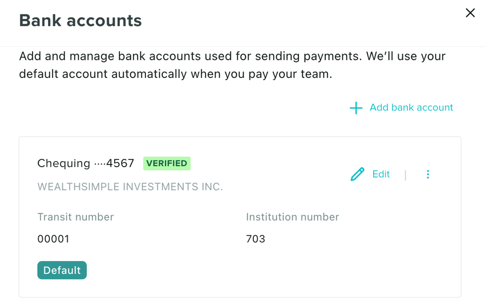Click WEALTHSIMPLE INVESTMENTS INC. institution name
This screenshot has height=305, width=485.
pyautogui.click(x=130, y=187)
